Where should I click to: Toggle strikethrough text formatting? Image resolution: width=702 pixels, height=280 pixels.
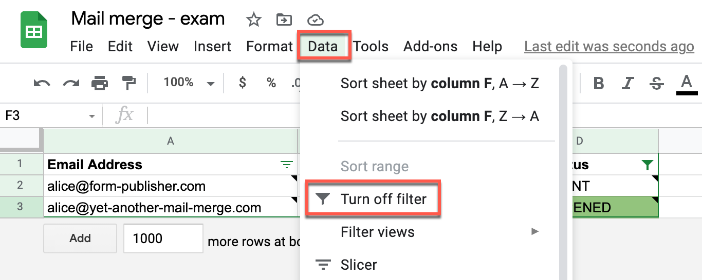pos(656,83)
